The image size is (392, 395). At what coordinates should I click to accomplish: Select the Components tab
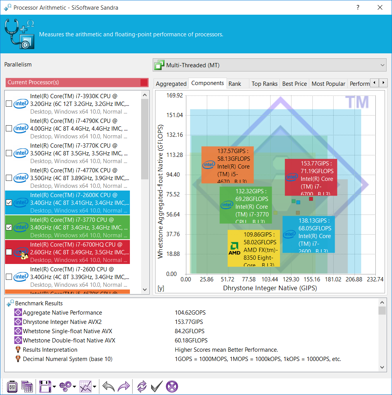coord(207,83)
